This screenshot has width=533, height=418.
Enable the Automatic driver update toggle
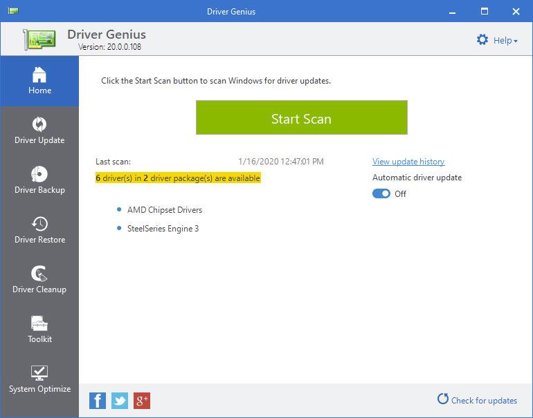(x=381, y=194)
